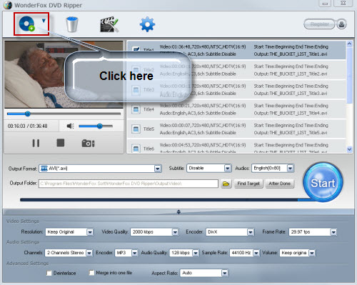Click the playback seek slider handle
The width and height of the screenshot is (357, 285).
tap(28, 114)
